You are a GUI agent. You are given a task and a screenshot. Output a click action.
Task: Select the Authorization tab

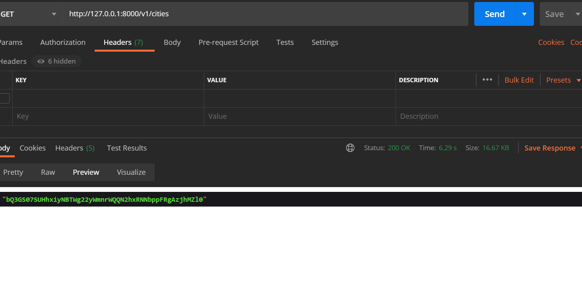click(62, 42)
